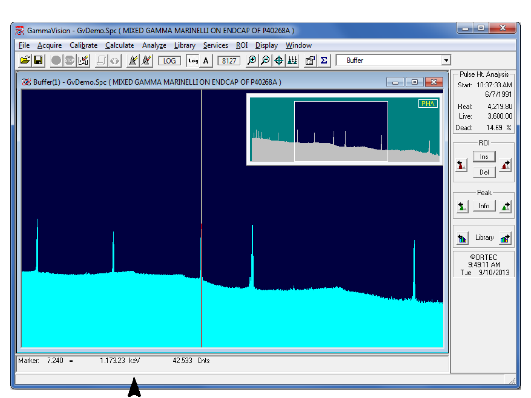Click the vertical full-scale value 8127
Image resolution: width=531 pixels, height=398 pixels.
point(229,61)
